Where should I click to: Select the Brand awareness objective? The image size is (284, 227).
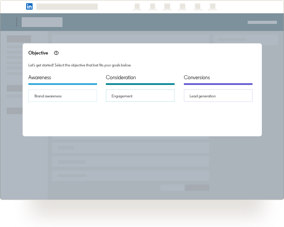(x=62, y=96)
